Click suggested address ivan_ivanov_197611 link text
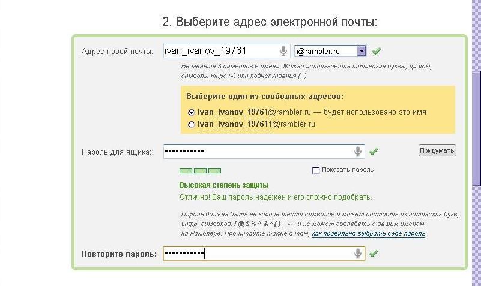Viewport: 481px width, 286px height. coord(235,124)
